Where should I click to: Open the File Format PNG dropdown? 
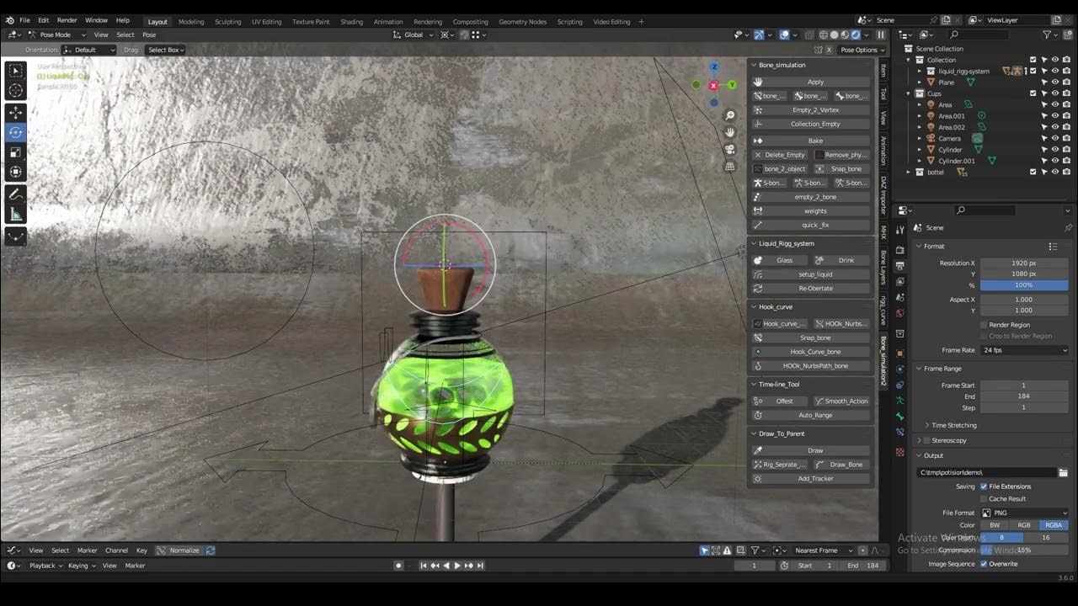pos(1024,513)
